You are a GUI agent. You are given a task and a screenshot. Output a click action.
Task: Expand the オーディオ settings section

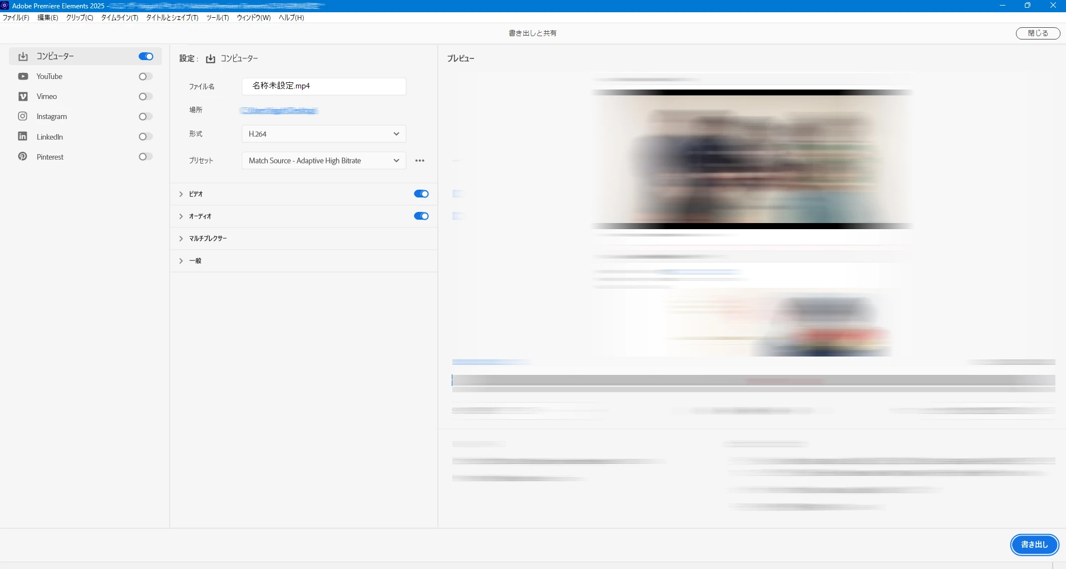181,216
